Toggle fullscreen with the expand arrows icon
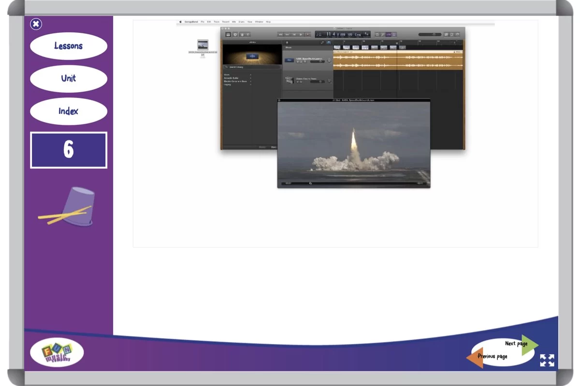Screen dimensions: 580x386 click(547, 360)
